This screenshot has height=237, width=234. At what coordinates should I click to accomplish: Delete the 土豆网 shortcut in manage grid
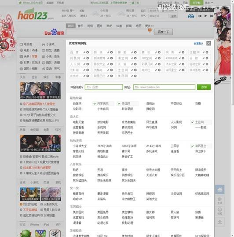pos(135,70)
